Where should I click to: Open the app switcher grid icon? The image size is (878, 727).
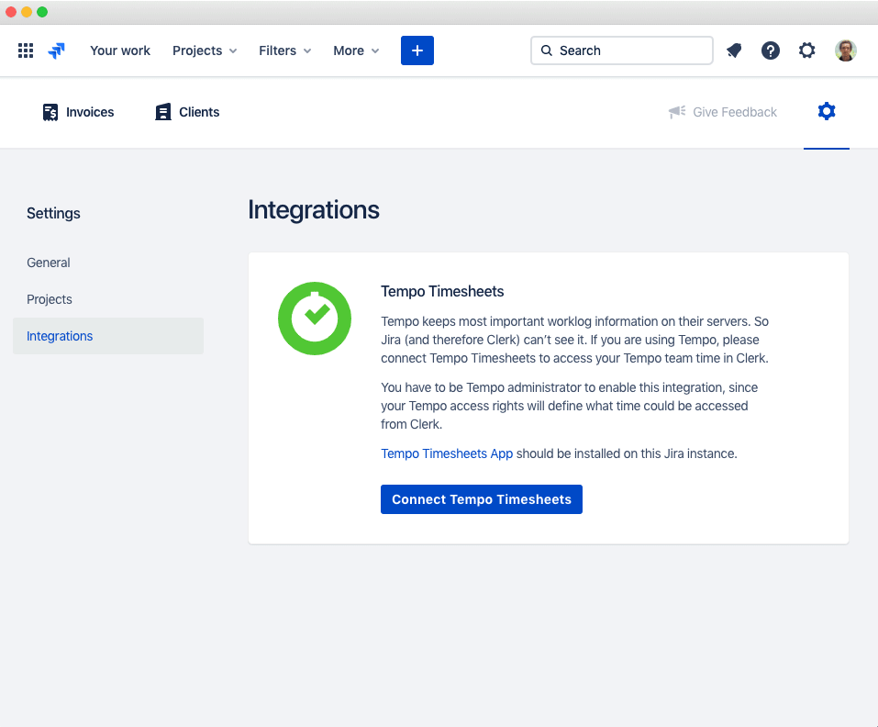pyautogui.click(x=25, y=50)
